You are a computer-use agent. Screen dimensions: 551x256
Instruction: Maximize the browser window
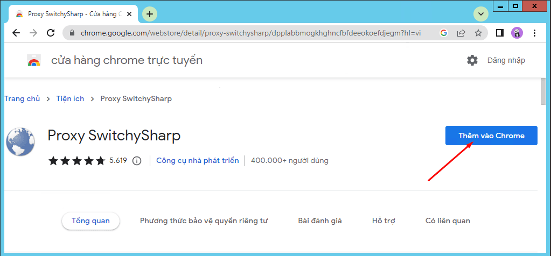click(515, 6)
